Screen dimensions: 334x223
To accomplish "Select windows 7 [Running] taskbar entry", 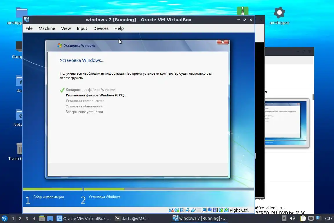I will point(199,218).
